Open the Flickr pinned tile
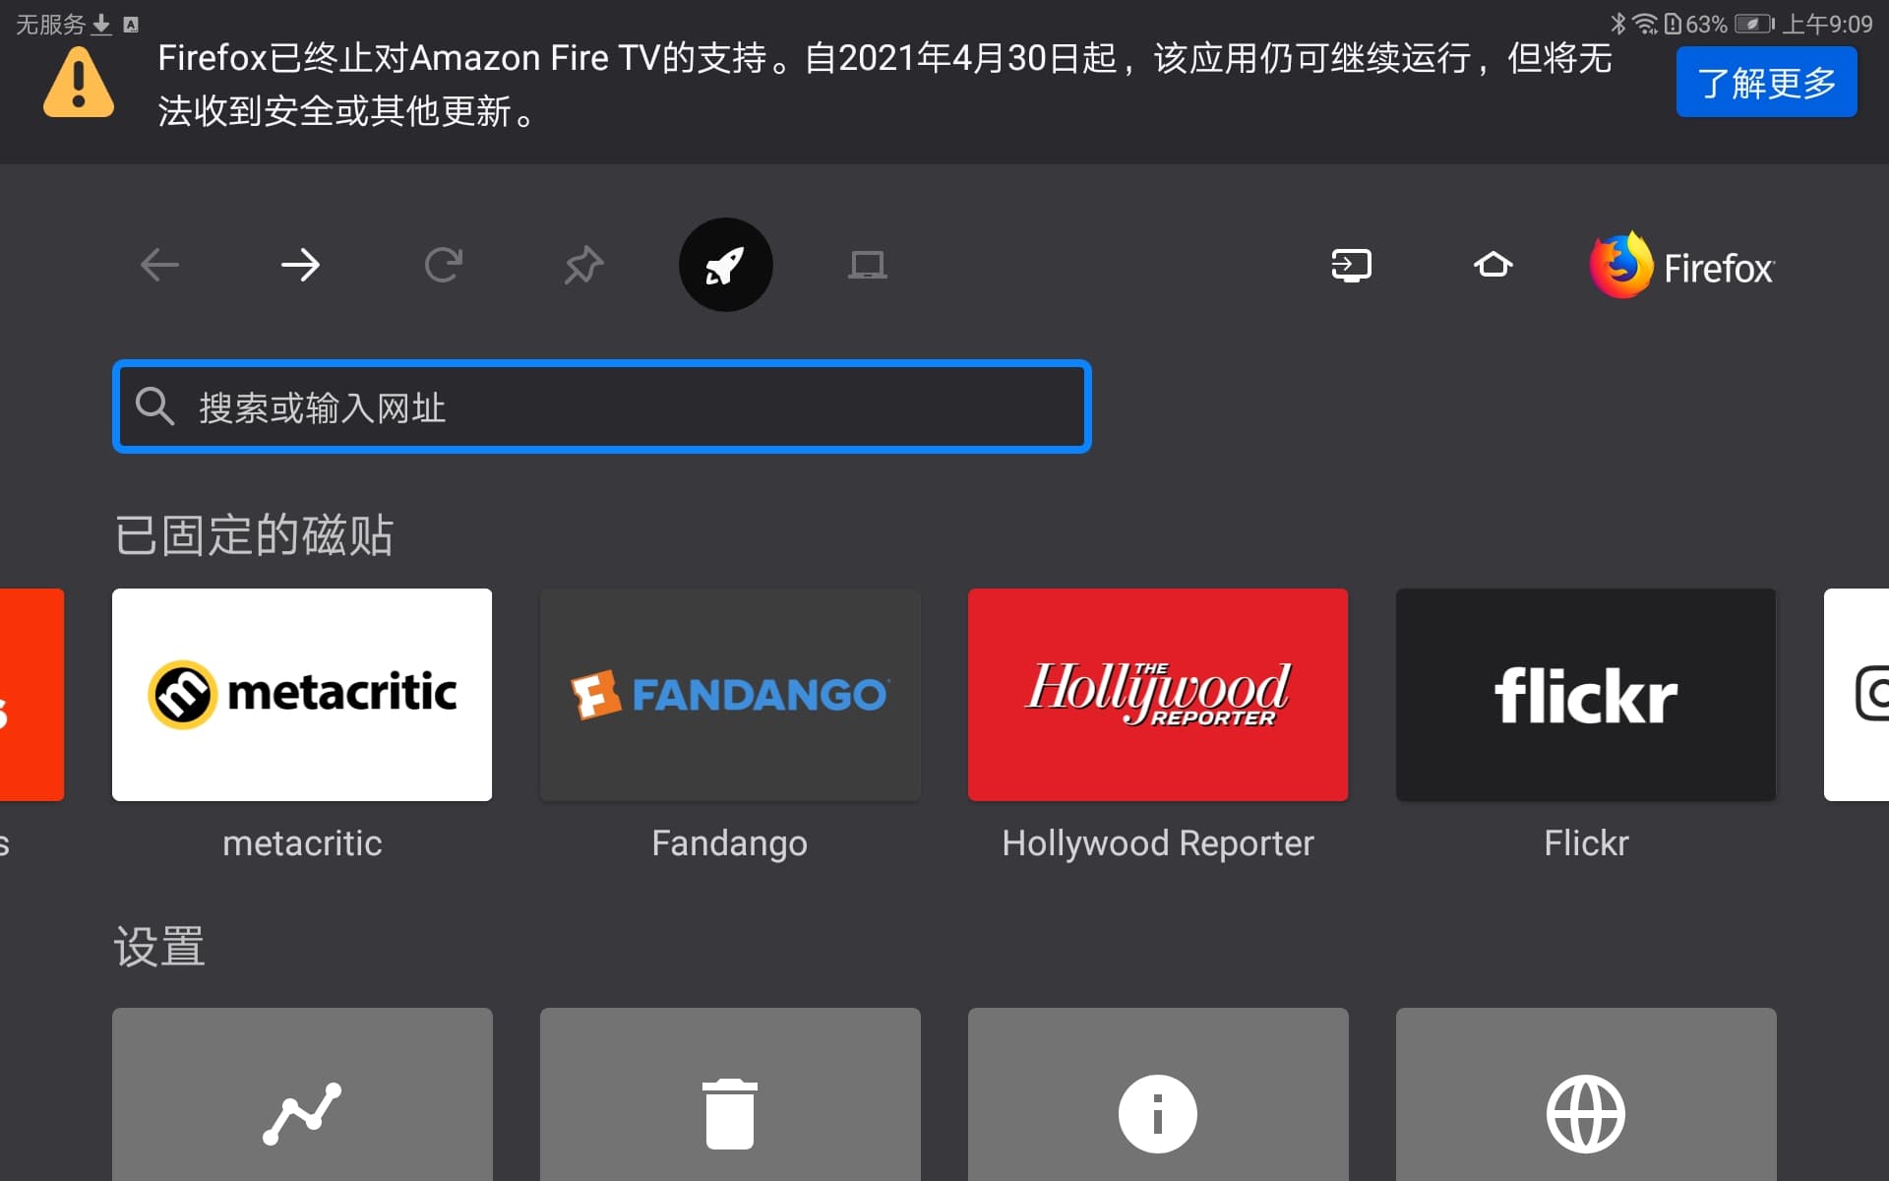 click(x=1586, y=695)
